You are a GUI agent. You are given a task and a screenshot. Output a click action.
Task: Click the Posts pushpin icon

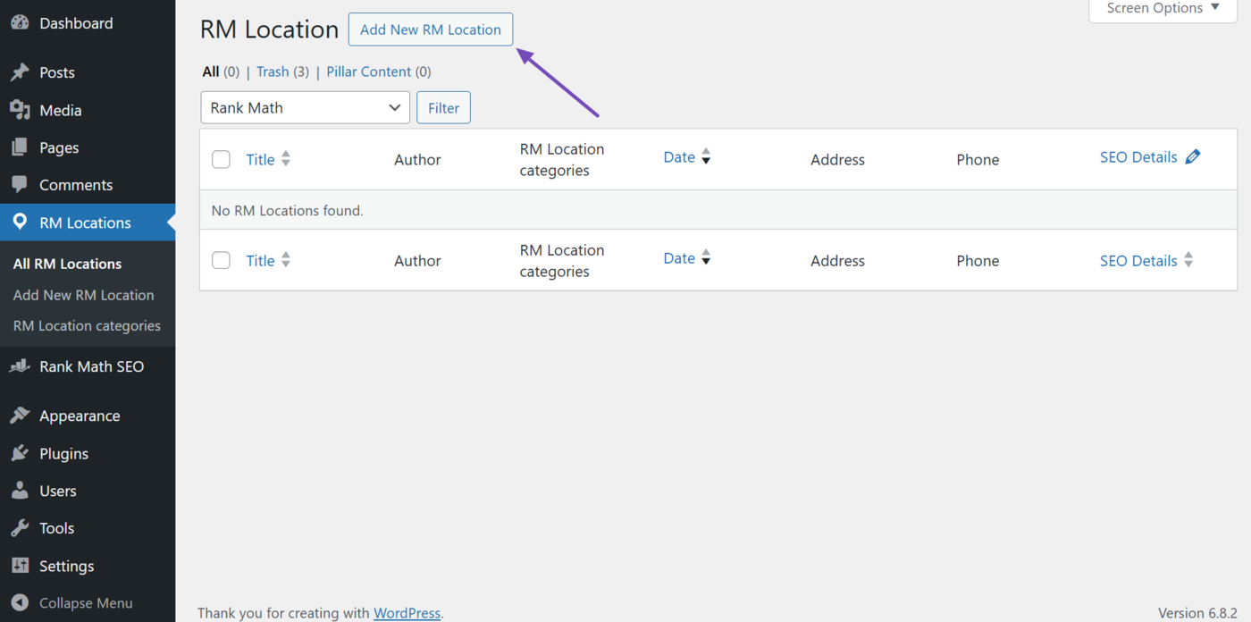coord(20,72)
